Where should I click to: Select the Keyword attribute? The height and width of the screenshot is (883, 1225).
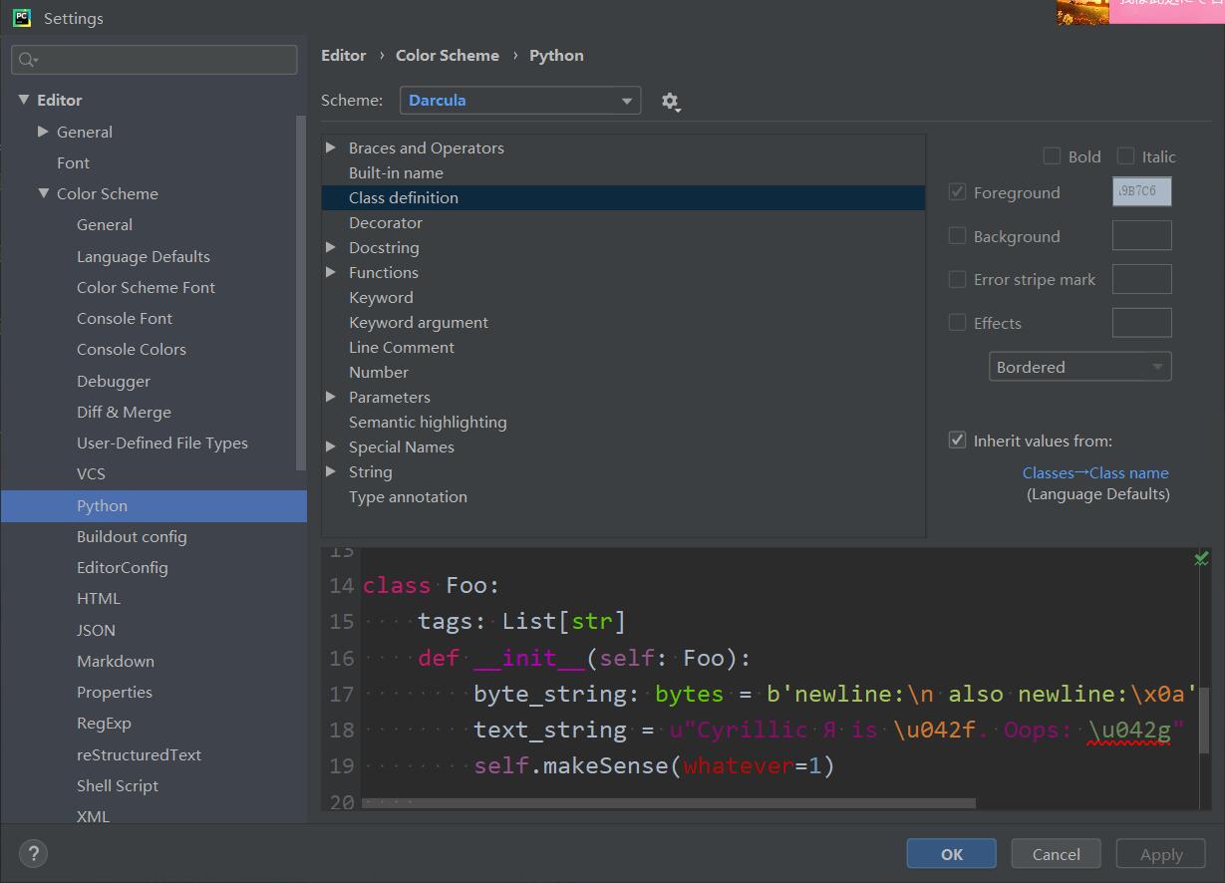(x=381, y=297)
